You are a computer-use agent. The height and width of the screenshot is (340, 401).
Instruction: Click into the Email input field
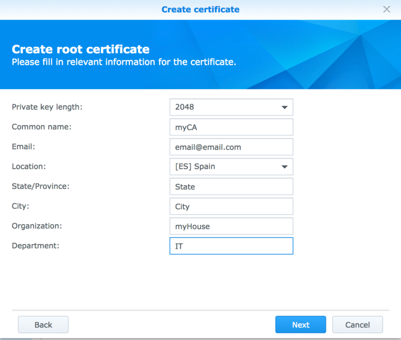(231, 147)
